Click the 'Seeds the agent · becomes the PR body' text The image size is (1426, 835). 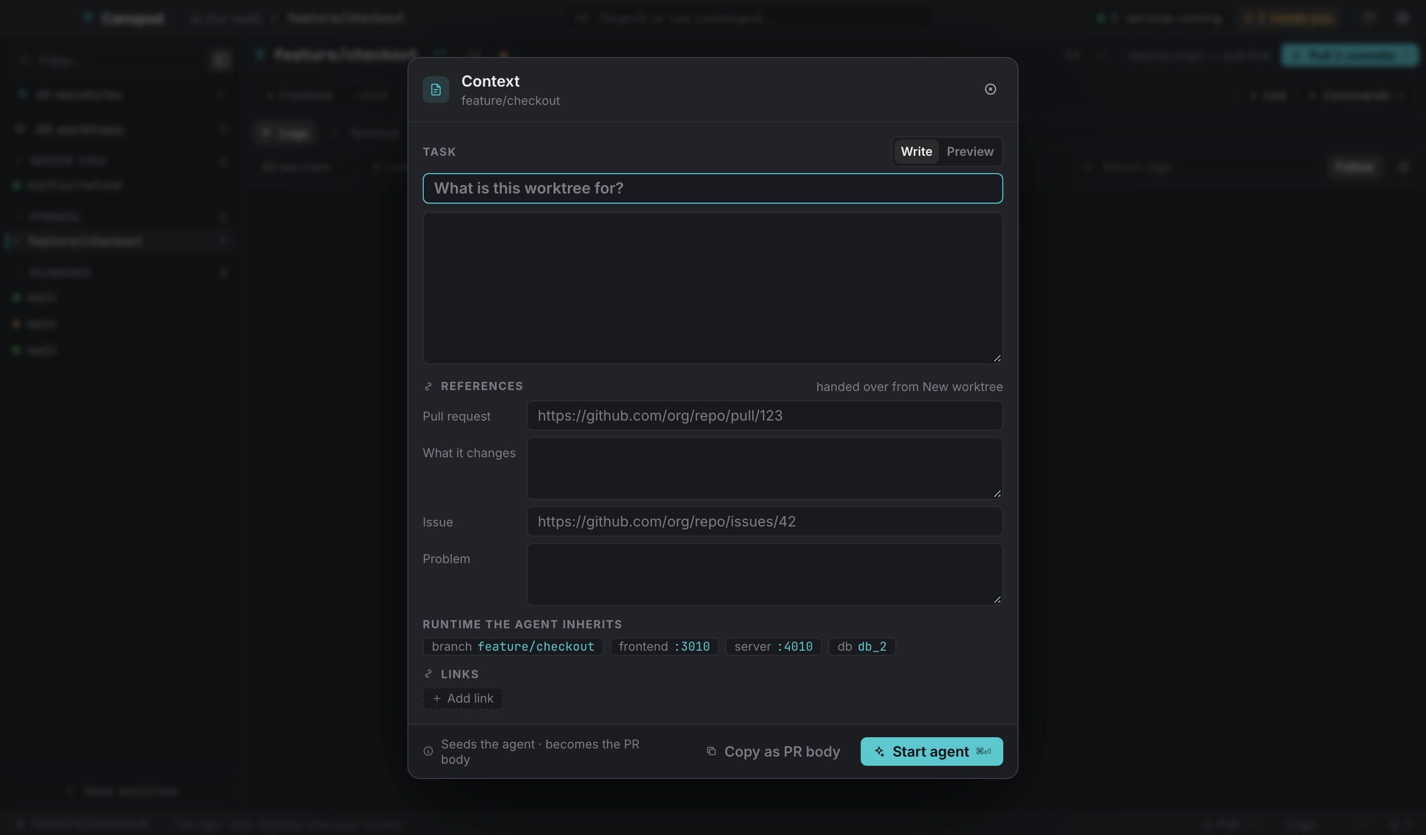(x=540, y=752)
